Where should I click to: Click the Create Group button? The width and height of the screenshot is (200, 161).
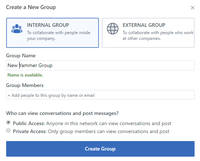100,149
